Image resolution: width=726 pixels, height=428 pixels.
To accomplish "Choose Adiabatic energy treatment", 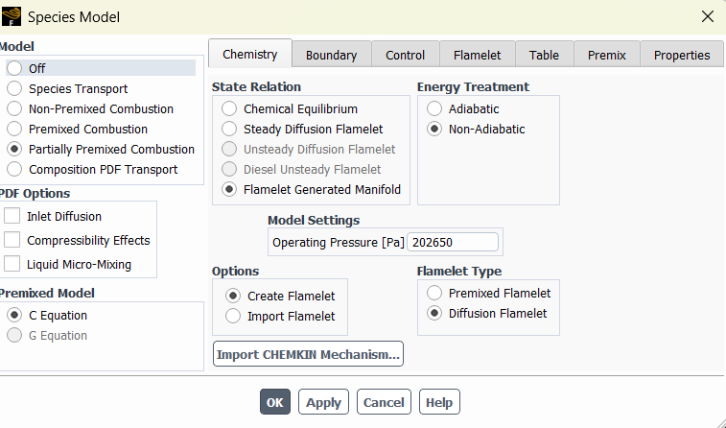I will coord(434,108).
